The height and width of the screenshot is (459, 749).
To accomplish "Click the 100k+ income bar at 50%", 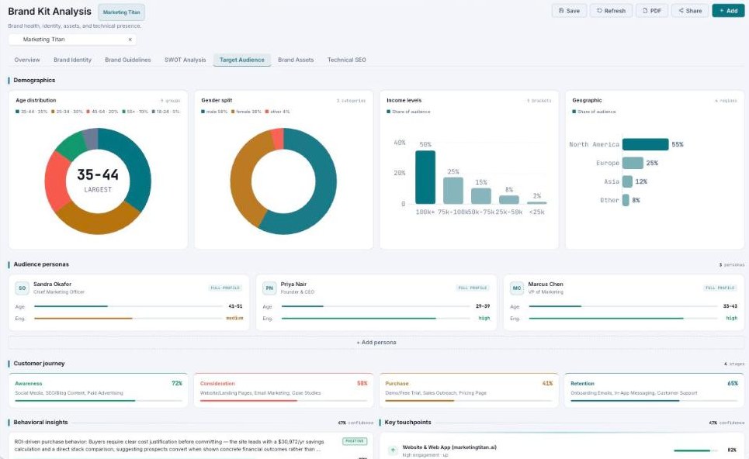I will coord(425,177).
